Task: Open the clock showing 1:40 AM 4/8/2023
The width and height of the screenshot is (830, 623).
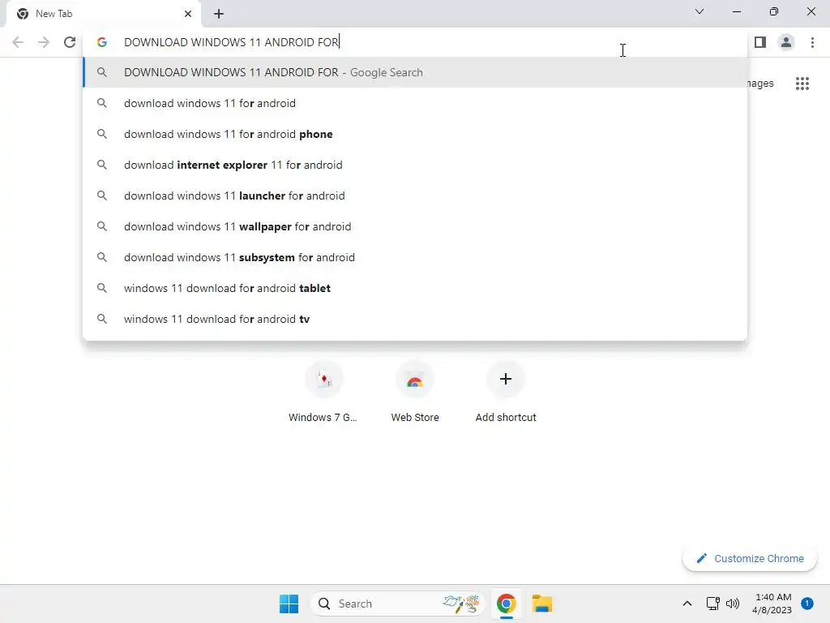Action: point(772,604)
